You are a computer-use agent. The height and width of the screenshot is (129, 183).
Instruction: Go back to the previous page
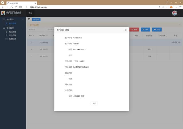coord(3,7)
